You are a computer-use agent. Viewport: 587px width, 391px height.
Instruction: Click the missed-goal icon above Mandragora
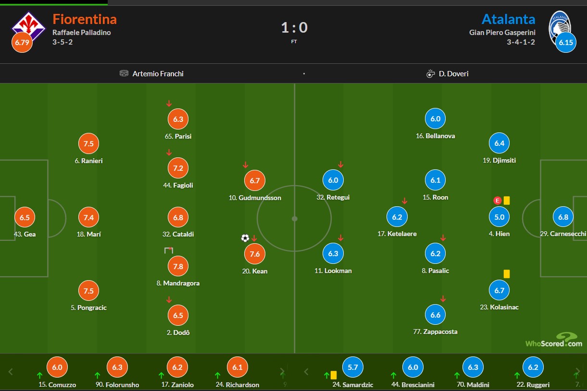tap(169, 250)
